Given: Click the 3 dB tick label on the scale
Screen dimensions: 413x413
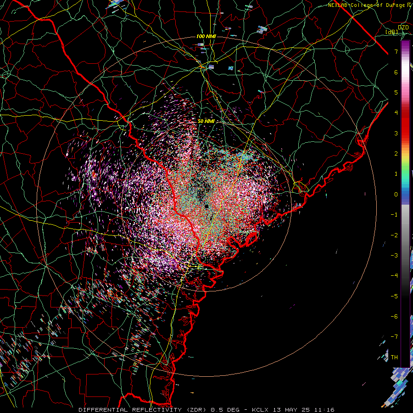Looking at the screenshot, I should pyautogui.click(x=396, y=133).
